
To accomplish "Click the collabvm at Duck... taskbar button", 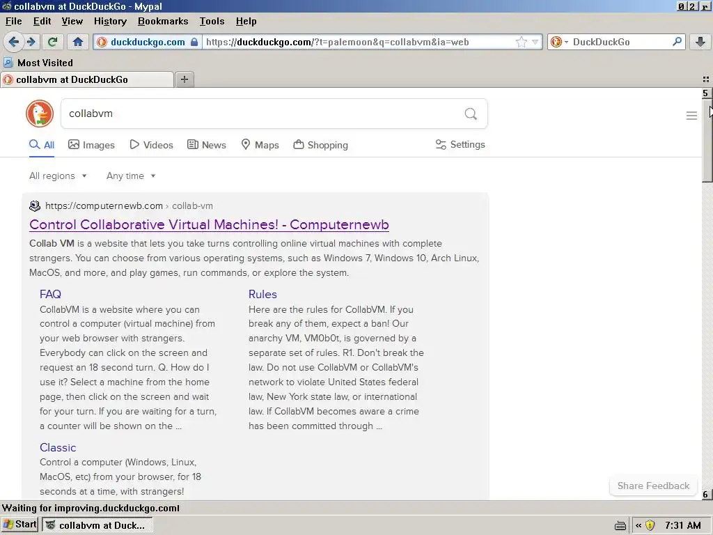I will pyautogui.click(x=97, y=525).
